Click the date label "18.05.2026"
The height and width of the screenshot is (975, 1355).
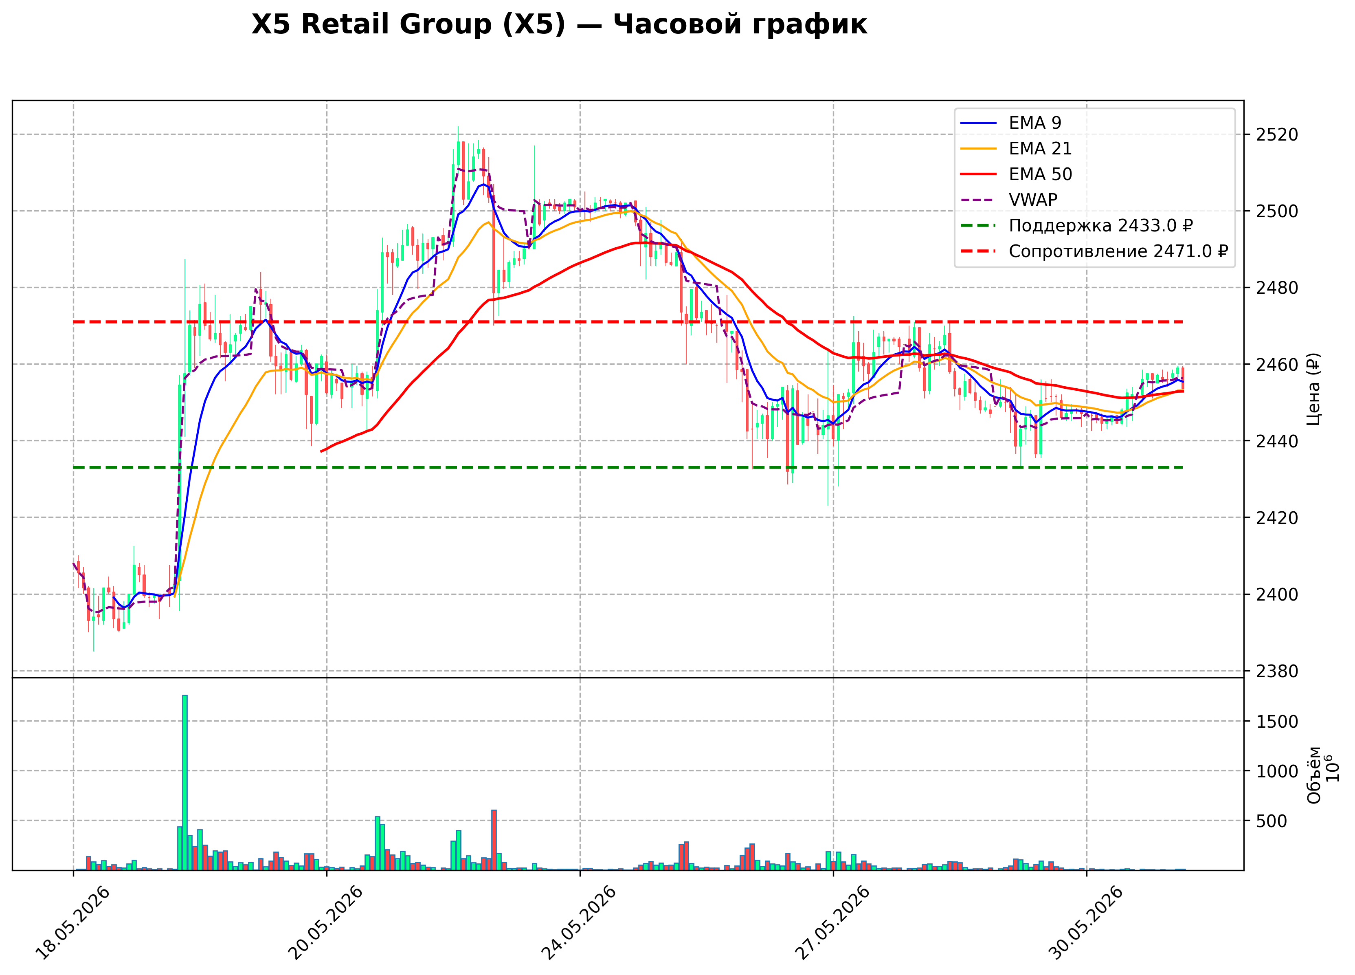(72, 923)
